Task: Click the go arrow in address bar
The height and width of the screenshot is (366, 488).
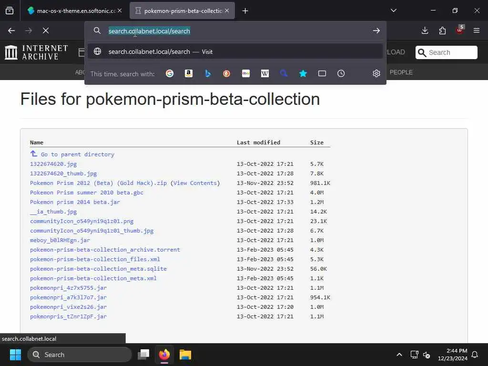Action: [x=376, y=30]
